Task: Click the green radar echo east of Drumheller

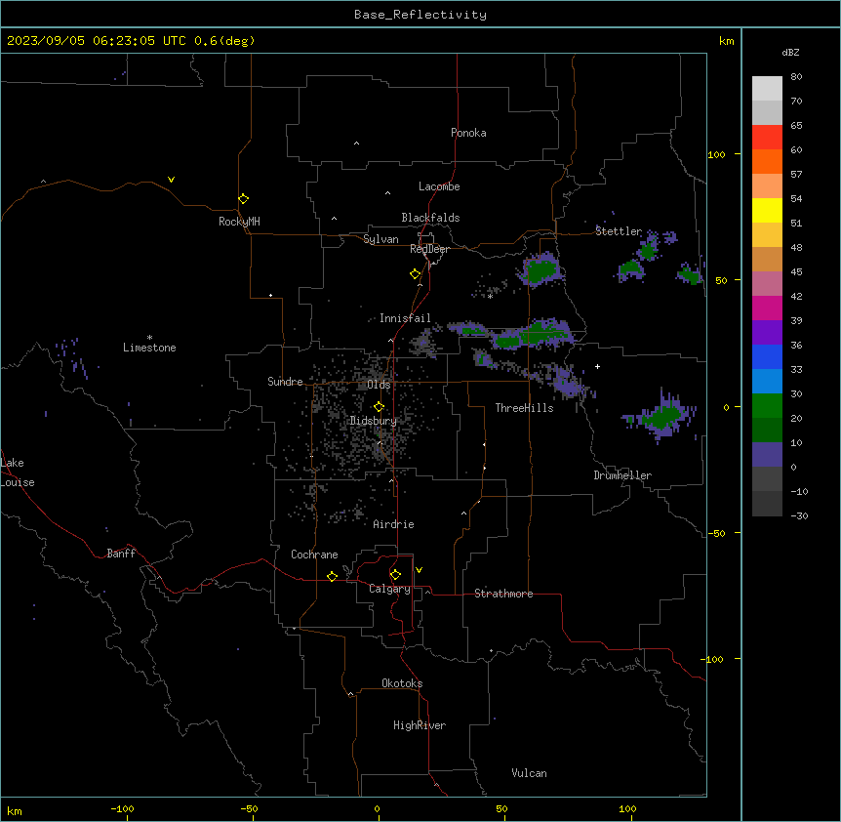Action: click(x=662, y=416)
